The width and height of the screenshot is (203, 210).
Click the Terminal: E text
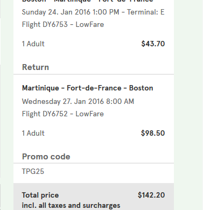[x=145, y=12]
